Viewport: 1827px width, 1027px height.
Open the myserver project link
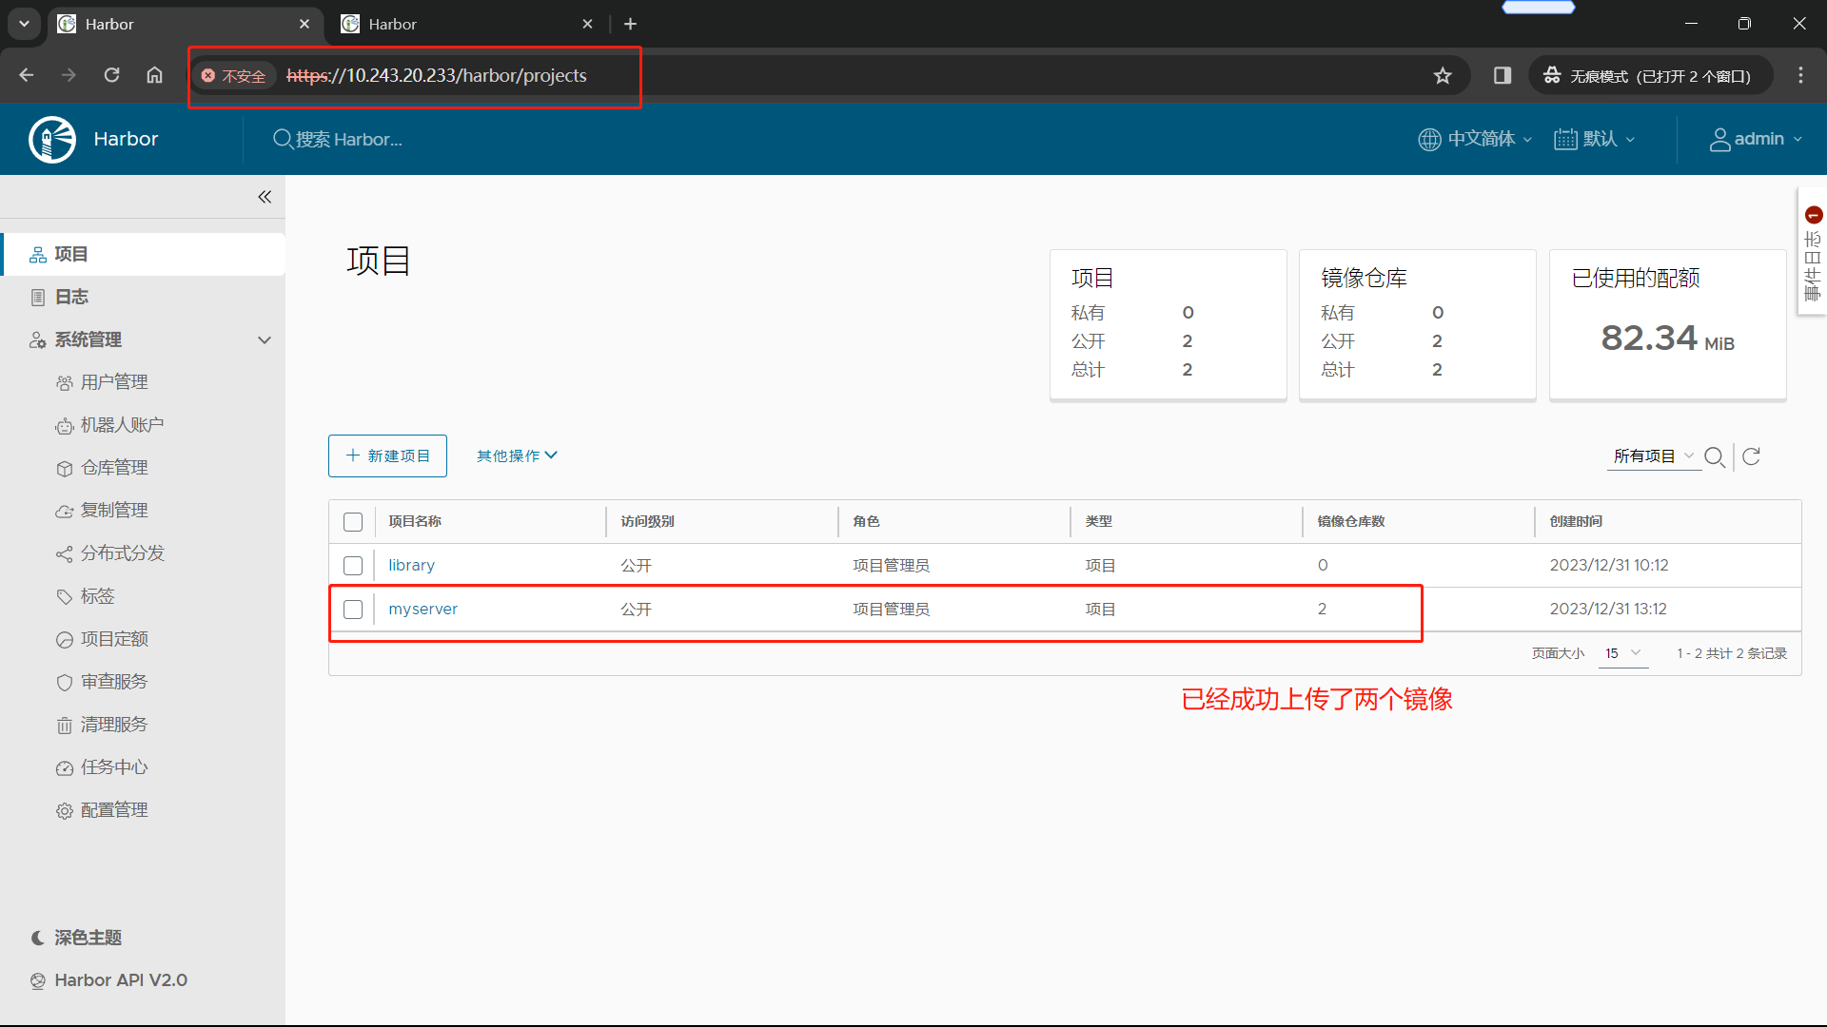pyautogui.click(x=422, y=609)
